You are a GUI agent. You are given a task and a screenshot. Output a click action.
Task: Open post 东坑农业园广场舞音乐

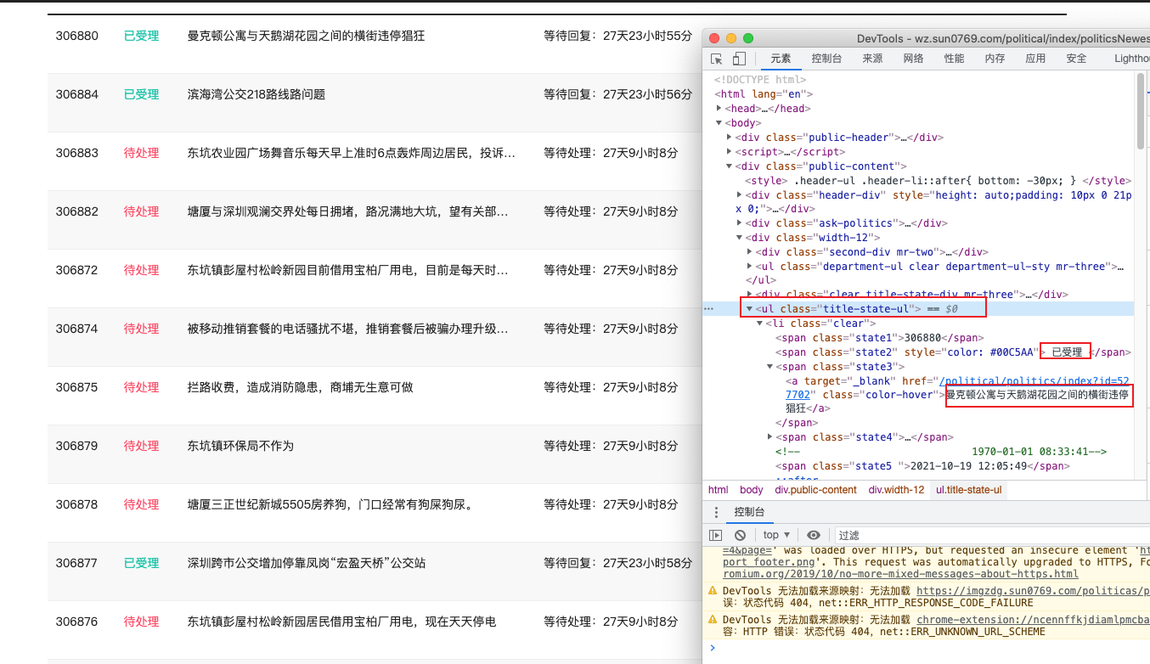pyautogui.click(x=351, y=153)
